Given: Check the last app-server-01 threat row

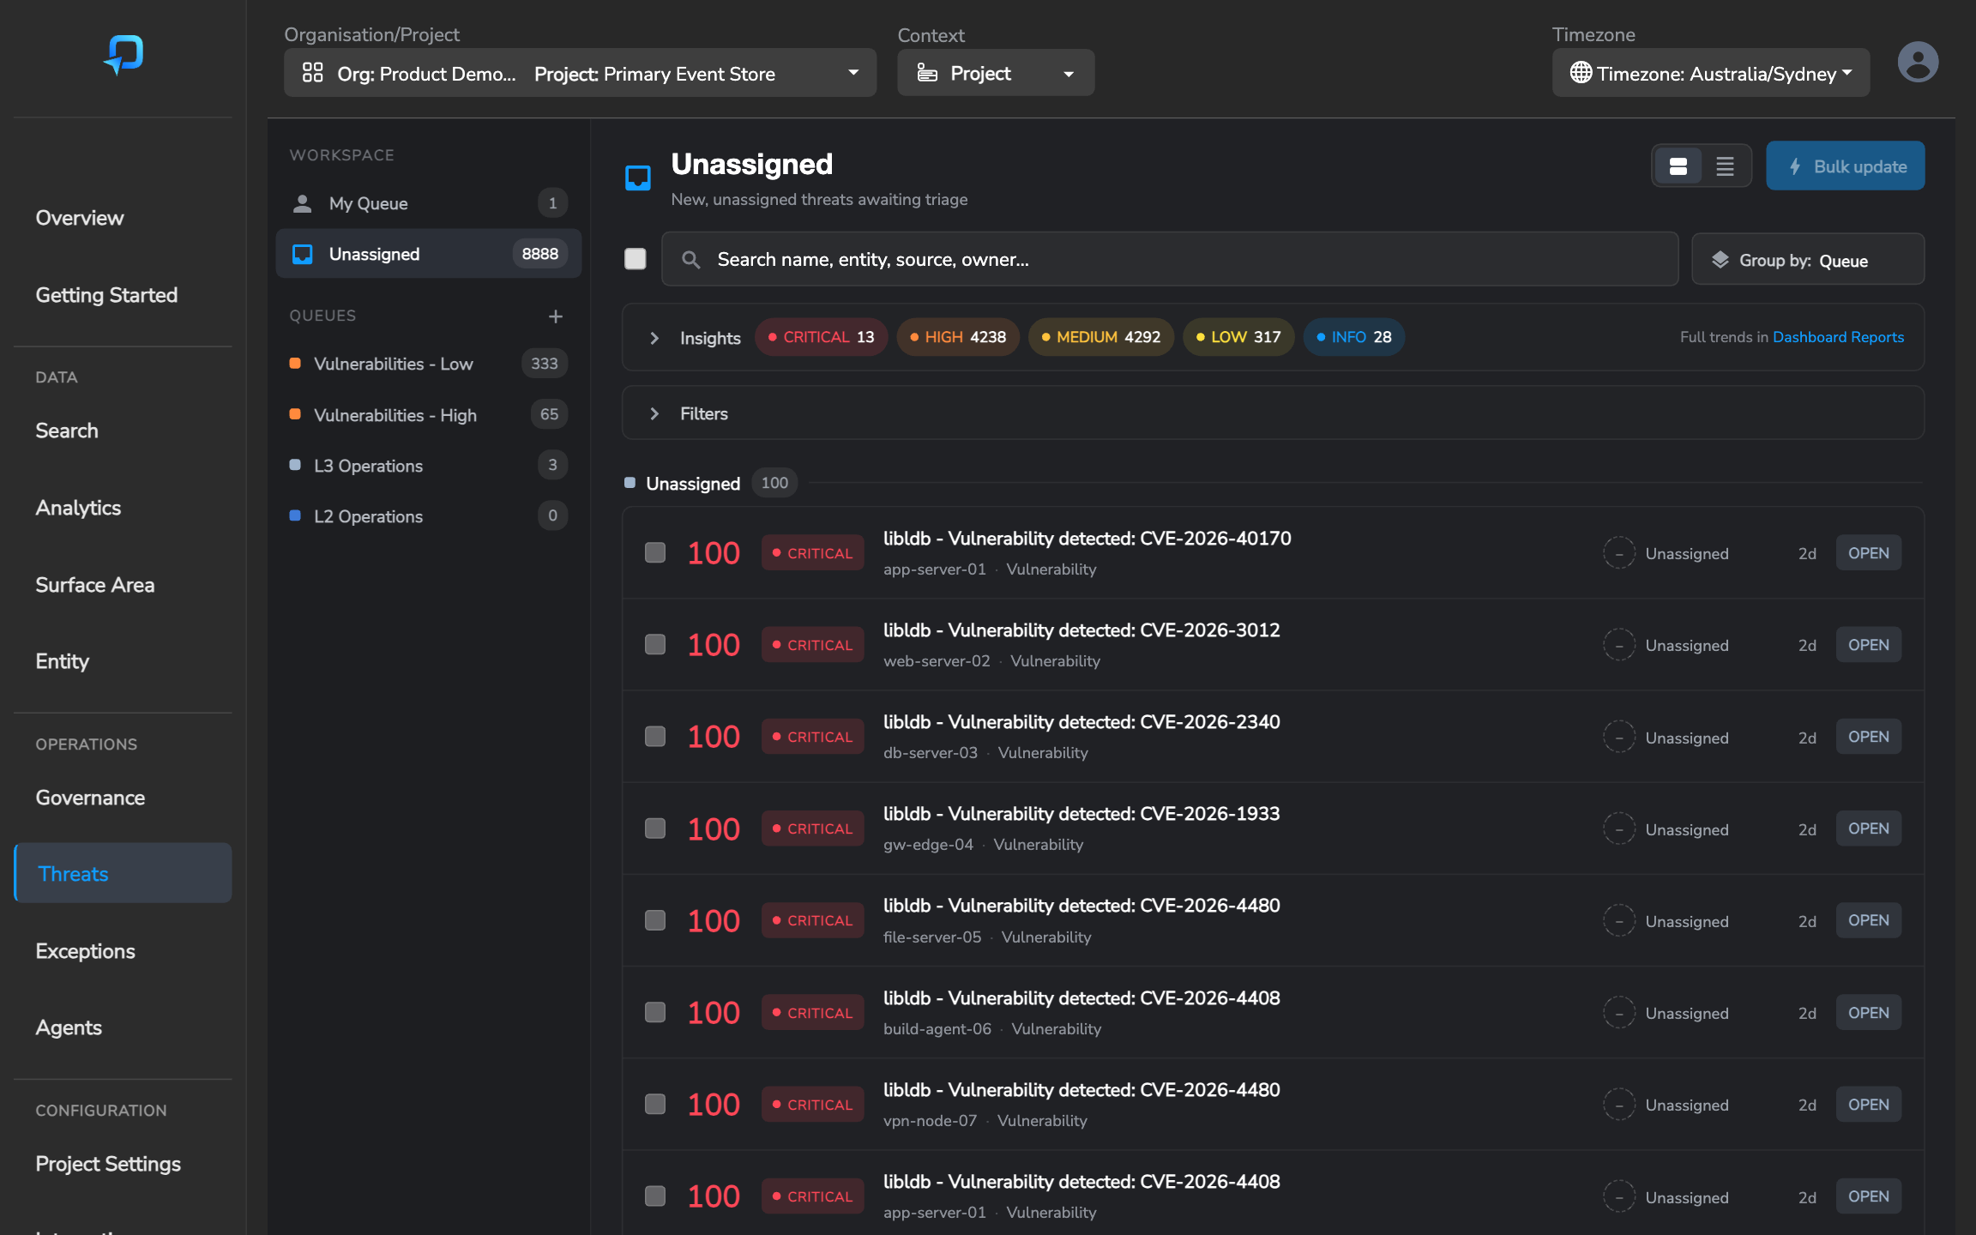Looking at the screenshot, I should (x=655, y=1196).
